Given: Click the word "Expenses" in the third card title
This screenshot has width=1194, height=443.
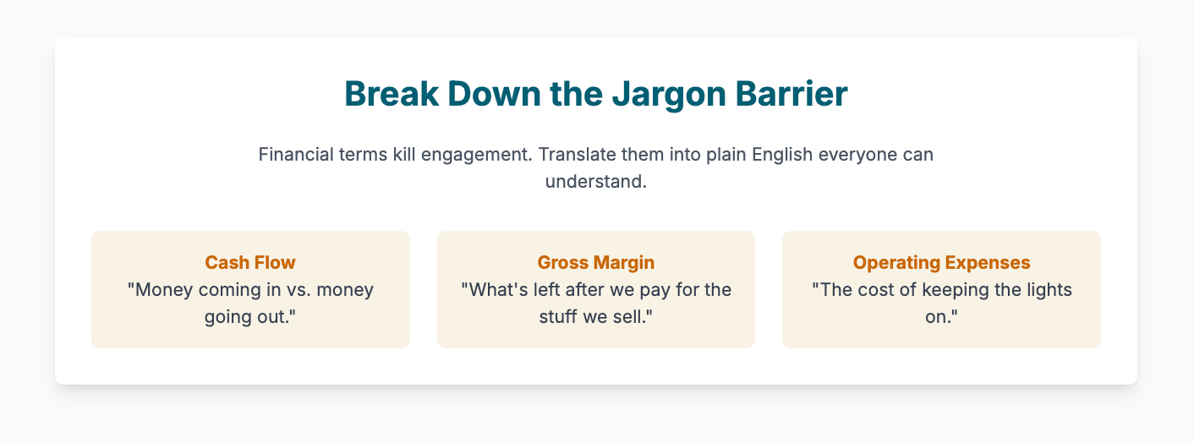Looking at the screenshot, I should 994,262.
